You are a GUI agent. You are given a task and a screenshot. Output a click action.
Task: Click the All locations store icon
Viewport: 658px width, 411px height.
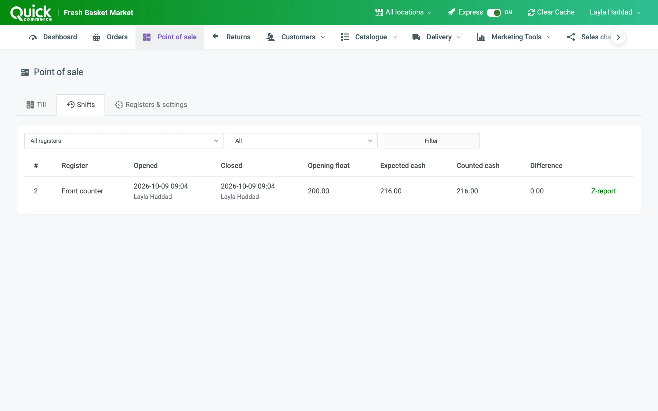(x=379, y=12)
